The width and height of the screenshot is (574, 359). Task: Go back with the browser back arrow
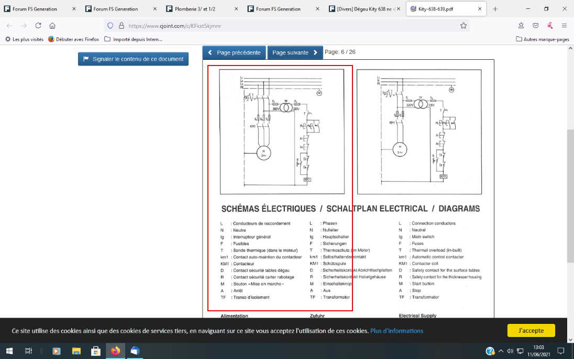pyautogui.click(x=9, y=26)
